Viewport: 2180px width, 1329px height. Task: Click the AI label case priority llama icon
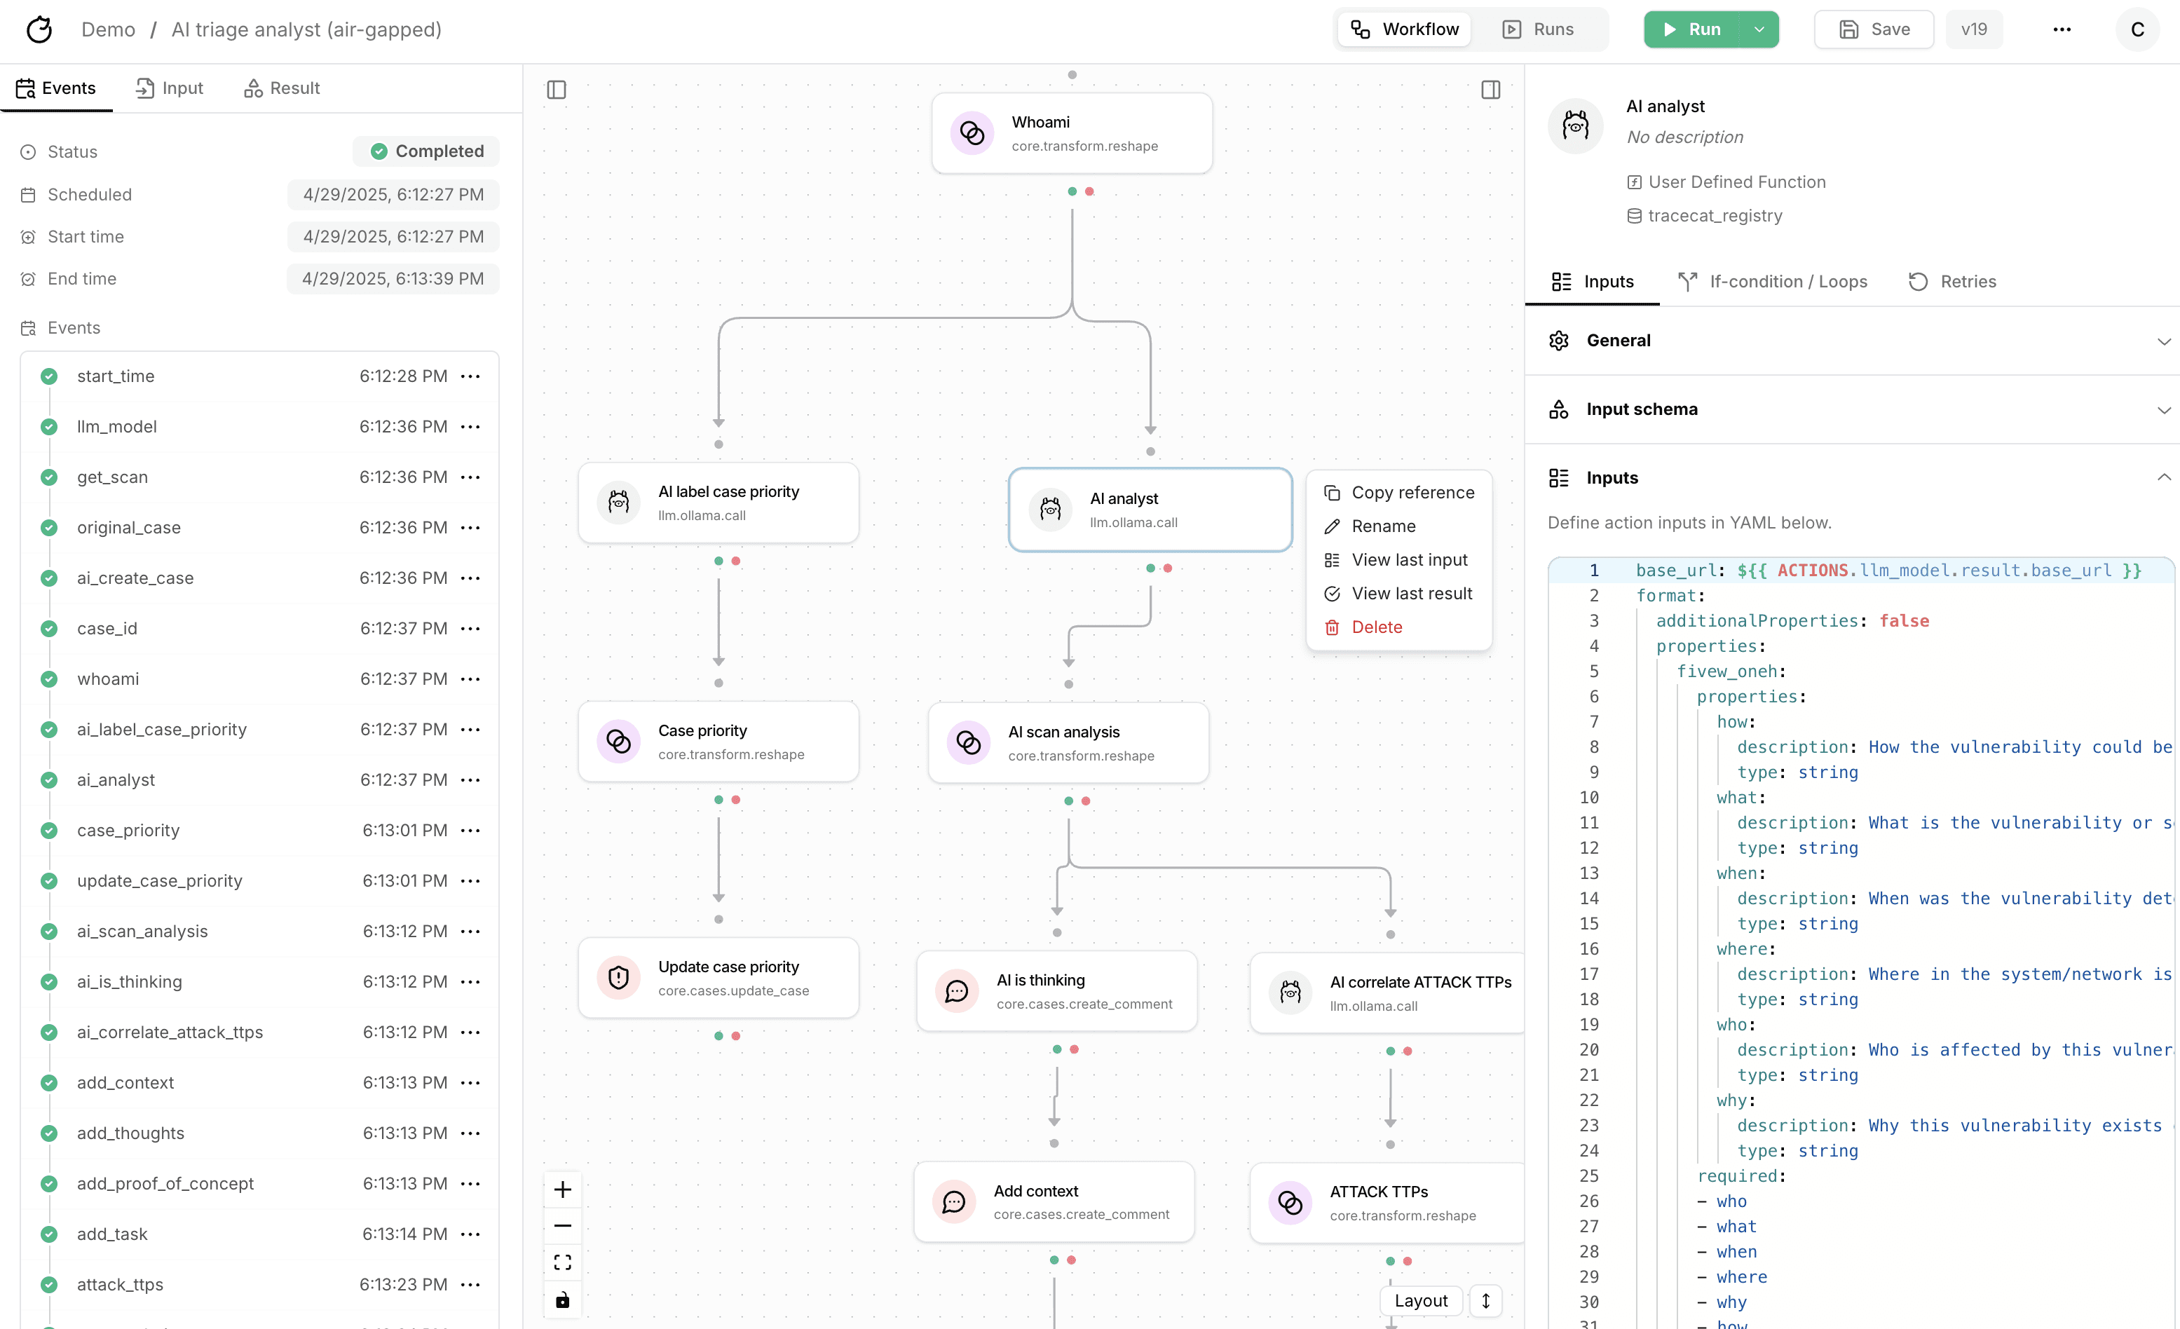point(618,503)
